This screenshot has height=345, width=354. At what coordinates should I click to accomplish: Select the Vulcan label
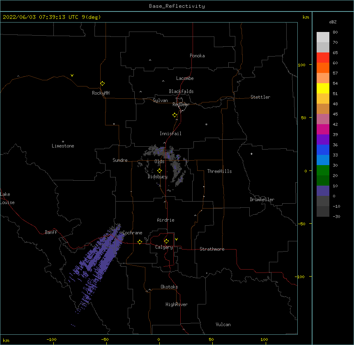[x=223, y=325]
